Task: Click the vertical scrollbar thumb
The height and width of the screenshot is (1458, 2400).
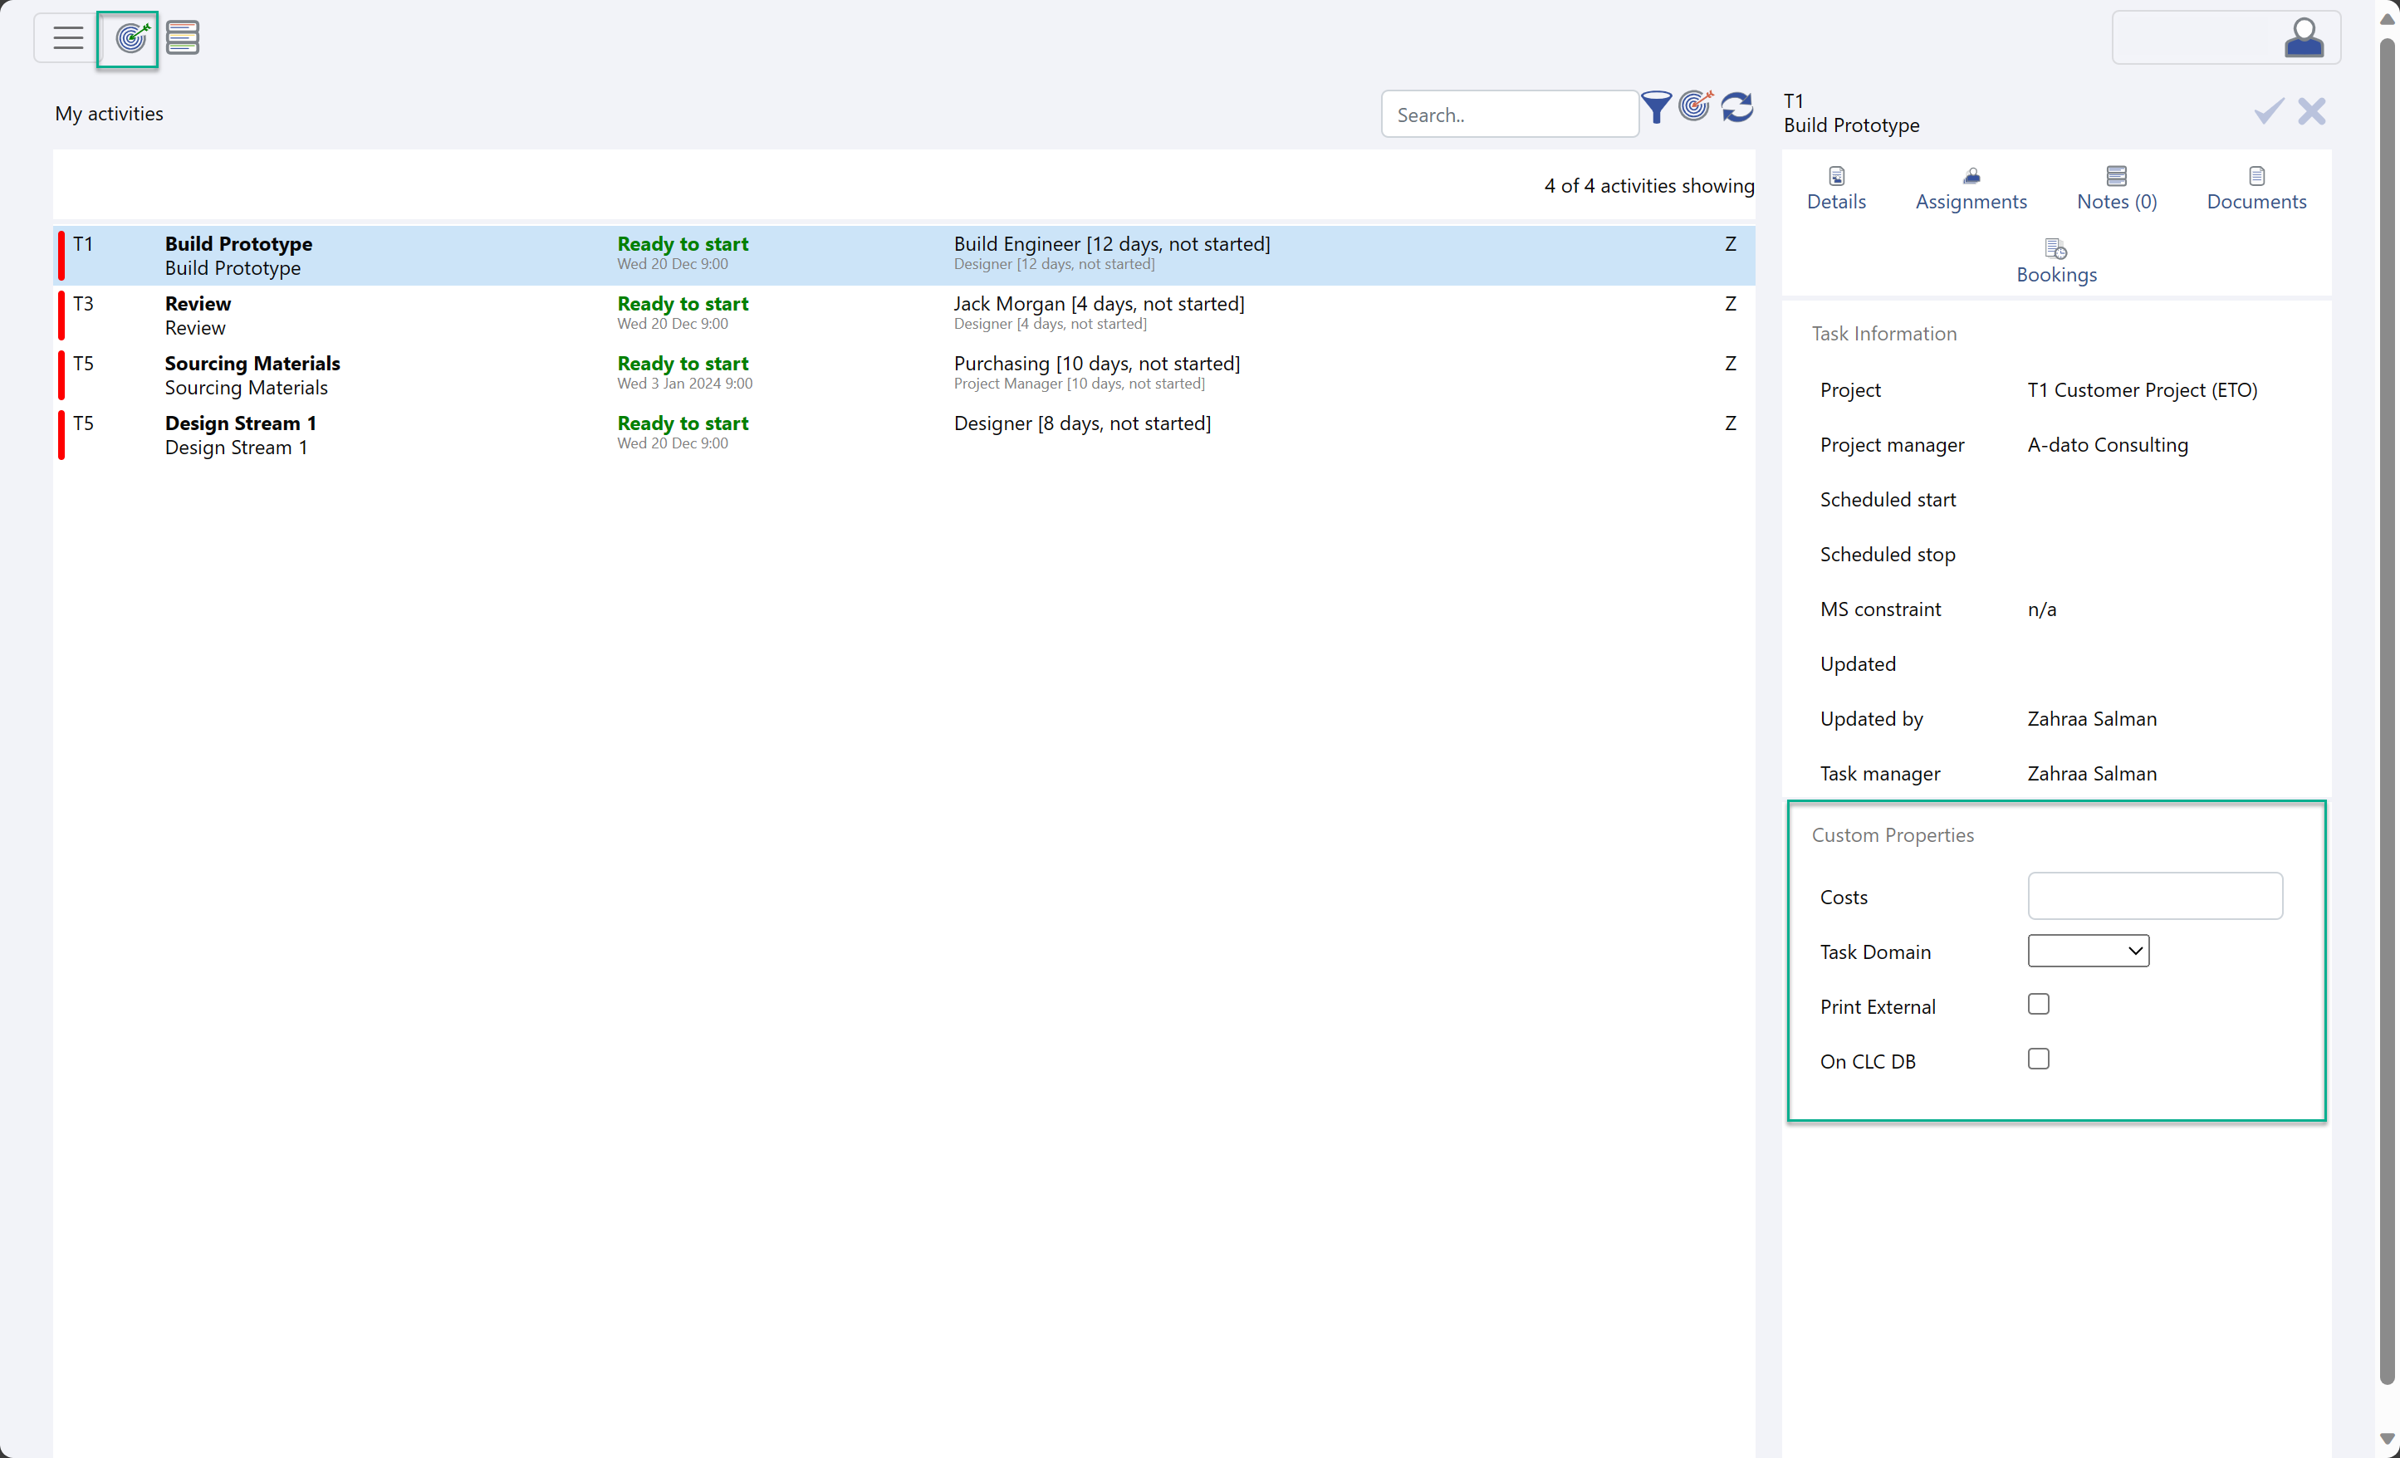Action: [x=2387, y=711]
